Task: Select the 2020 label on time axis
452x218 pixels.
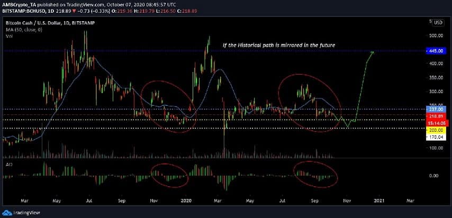Action: point(186,201)
